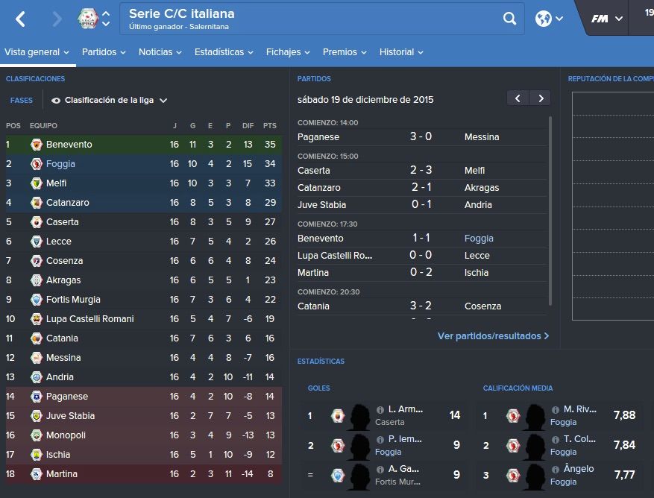Open competition switcher up-down arrows
Image resolution: width=654 pixels, height=498 pixels.
[x=106, y=19]
